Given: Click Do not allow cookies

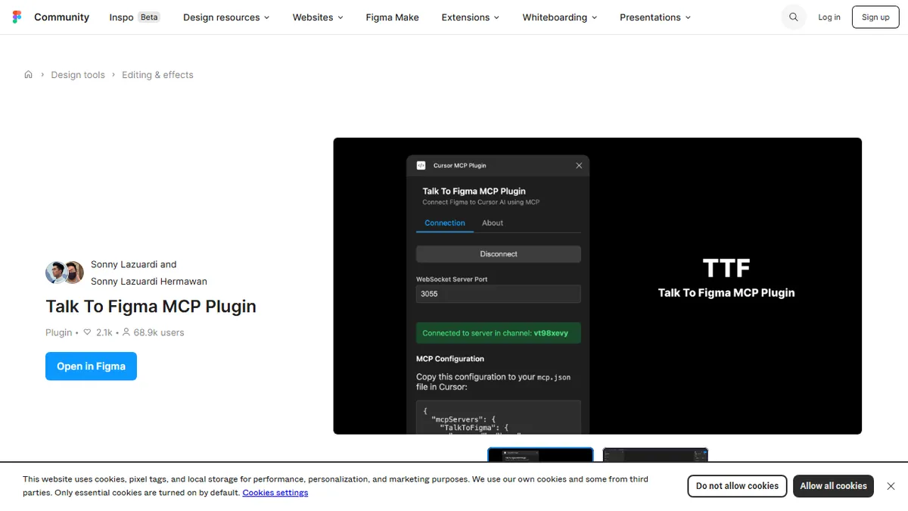Looking at the screenshot, I should (737, 486).
